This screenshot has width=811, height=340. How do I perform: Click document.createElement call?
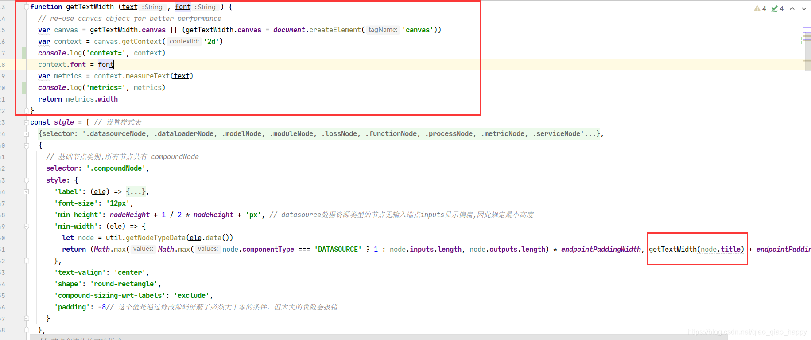tap(317, 30)
